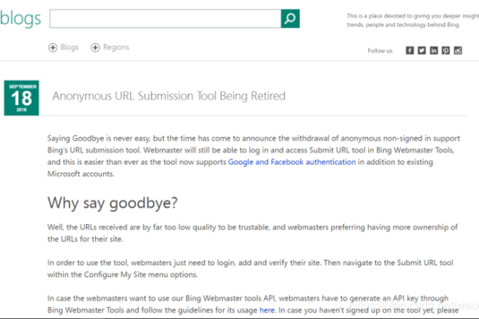Click the 'Follow us:' label
Image resolution: width=479 pixels, height=319 pixels.
point(380,51)
